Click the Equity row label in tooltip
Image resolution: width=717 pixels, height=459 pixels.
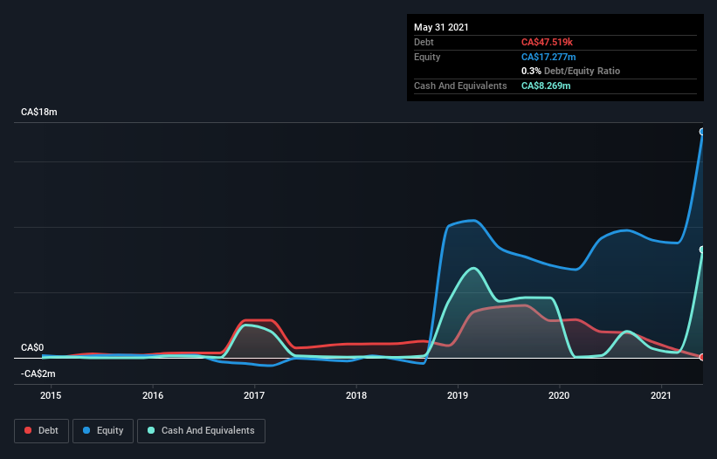427,57
